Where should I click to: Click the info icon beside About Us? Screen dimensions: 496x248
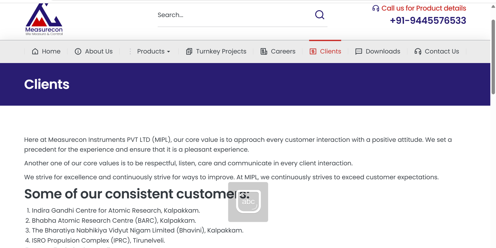coord(78,51)
